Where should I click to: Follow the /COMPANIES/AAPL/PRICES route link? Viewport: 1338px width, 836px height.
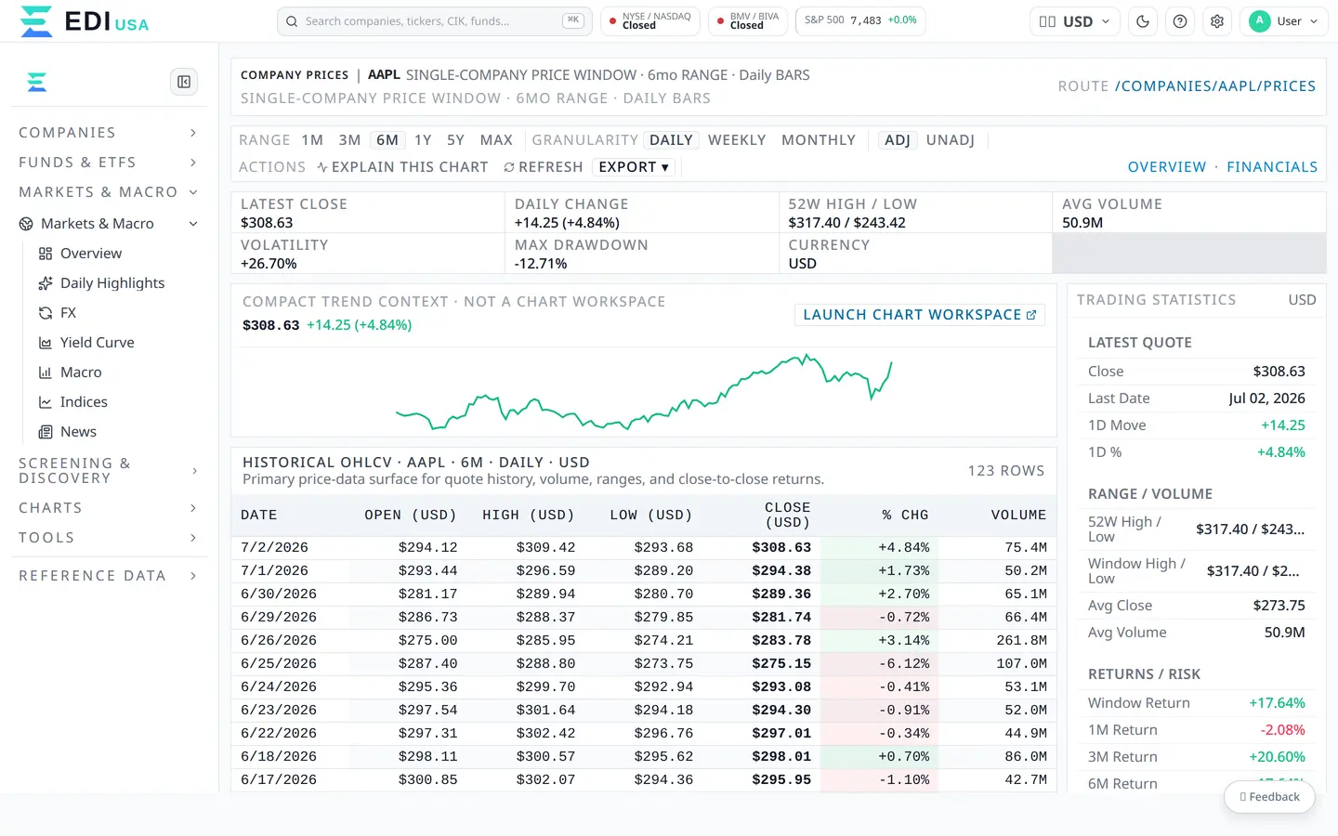click(x=1215, y=86)
